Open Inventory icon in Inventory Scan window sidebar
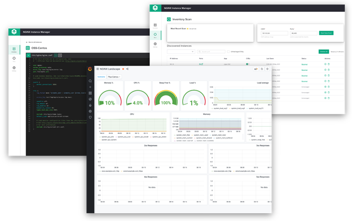Image resolution: width=352 pixels, height=221 pixels. [x=155, y=25]
